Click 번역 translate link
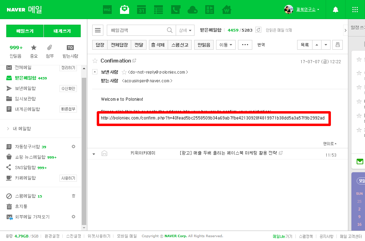 261,44
